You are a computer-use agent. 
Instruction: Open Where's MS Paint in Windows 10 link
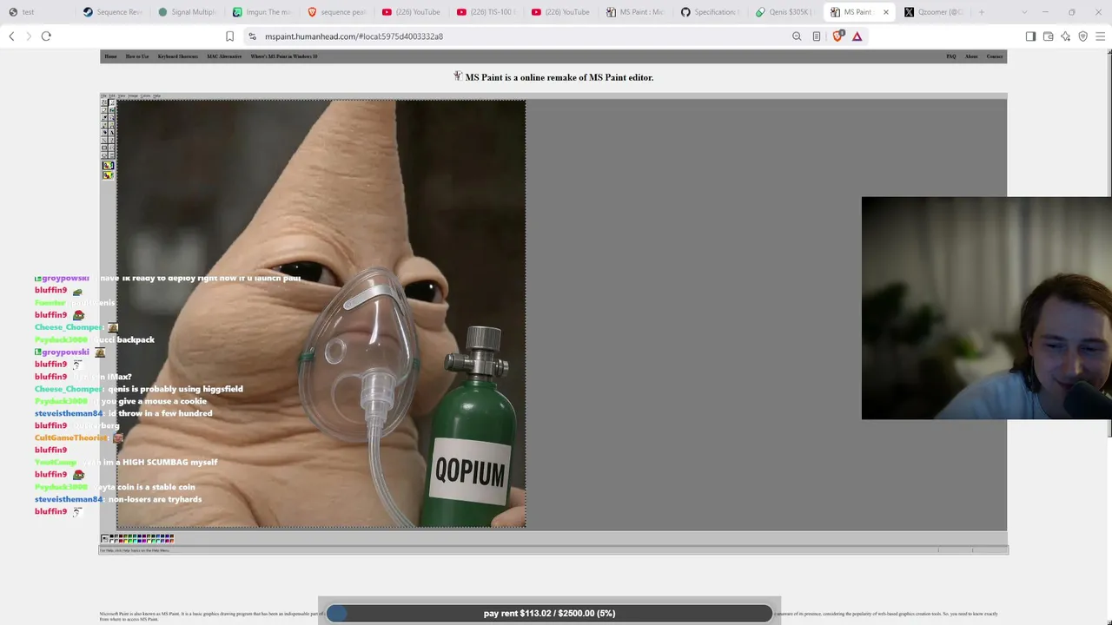(284, 56)
